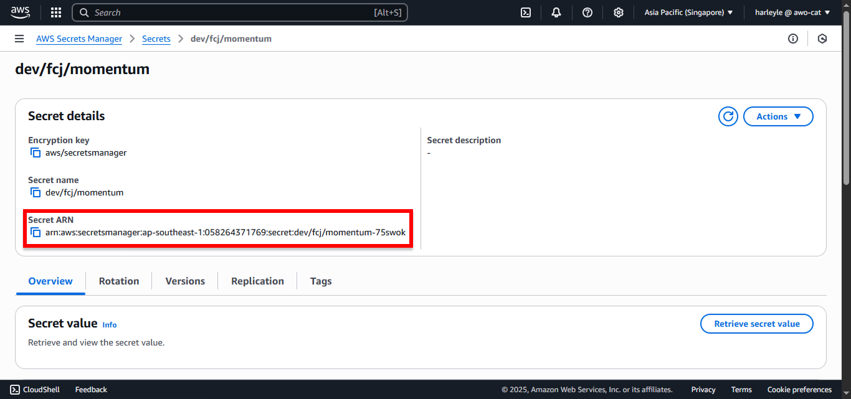Viewport: 851px width, 399px height.
Task: Focus the top Search field
Action: tap(240, 12)
